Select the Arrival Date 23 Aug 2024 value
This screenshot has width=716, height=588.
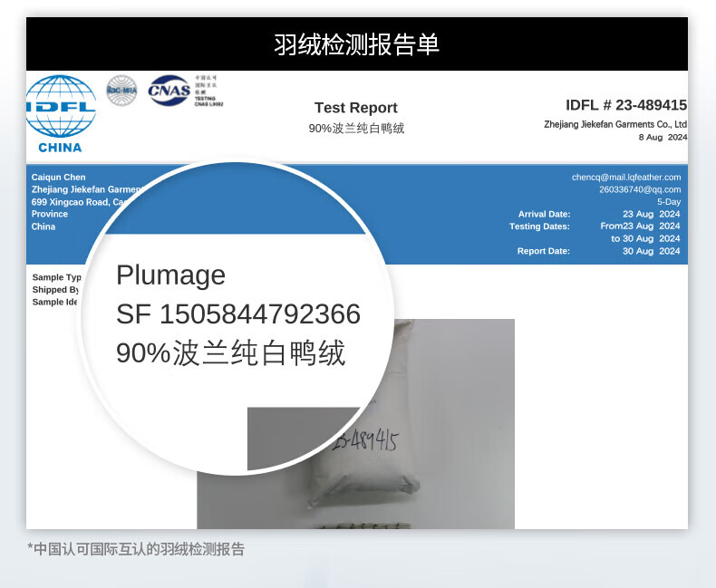pos(650,215)
